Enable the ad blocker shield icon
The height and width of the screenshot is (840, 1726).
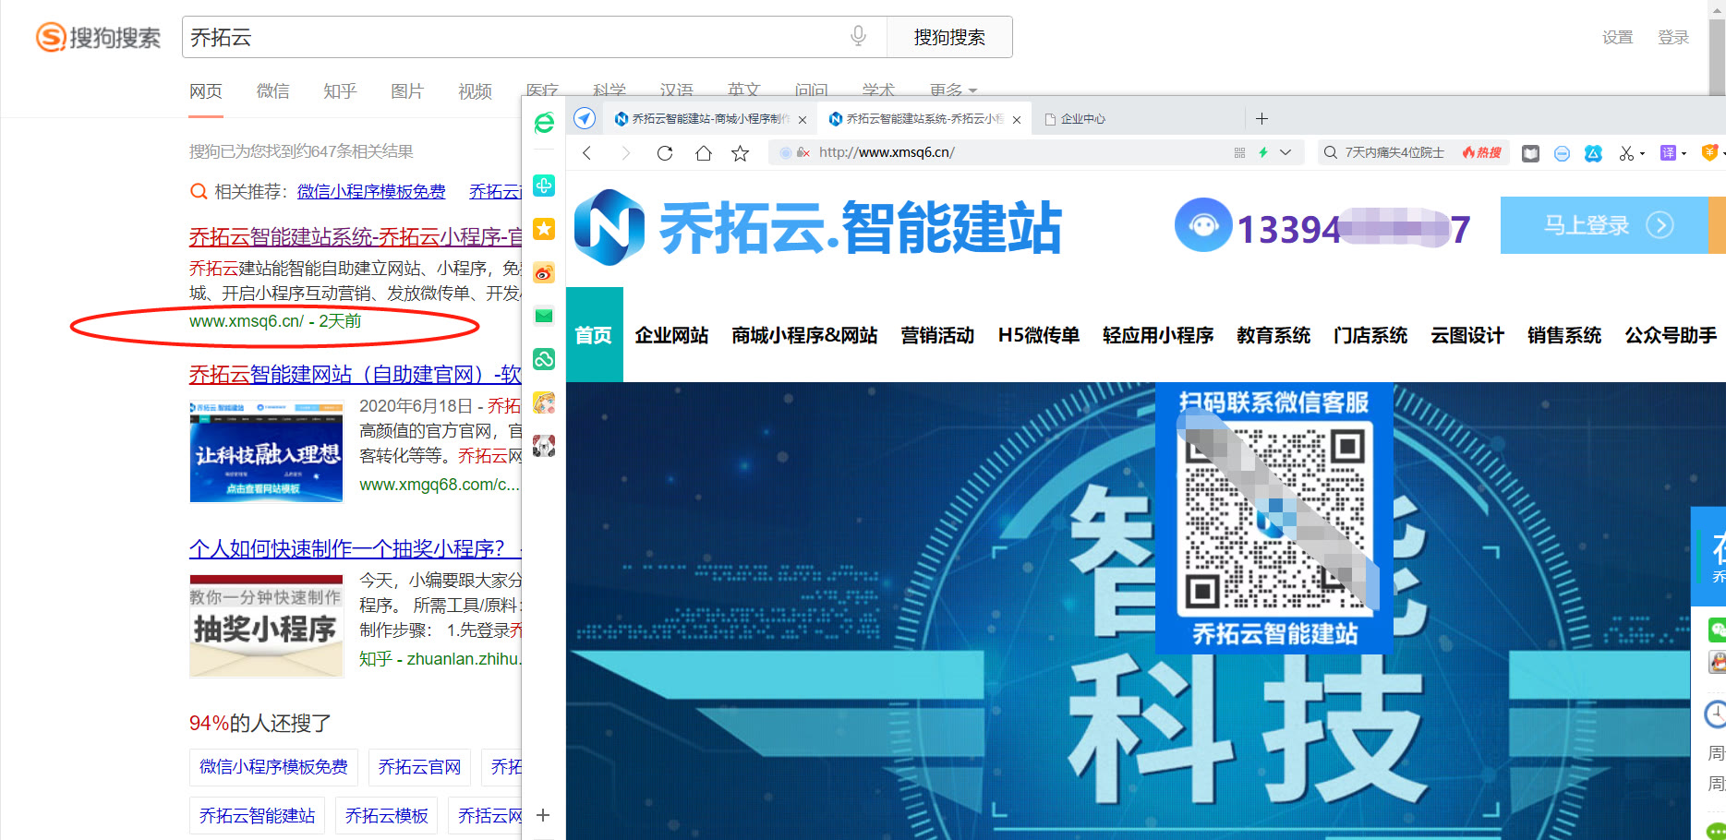(x=1562, y=153)
